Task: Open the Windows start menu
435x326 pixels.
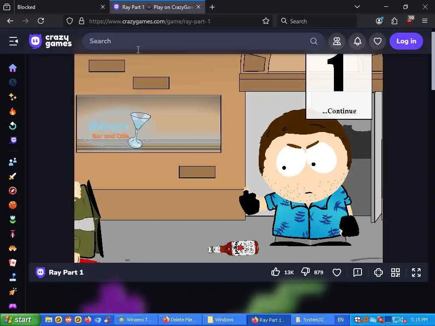Action: pos(20,320)
